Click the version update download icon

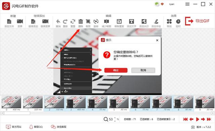tap(193, 127)
